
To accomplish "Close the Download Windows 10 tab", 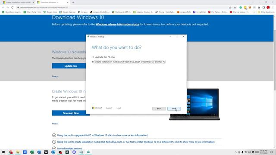I will (68, 3).
